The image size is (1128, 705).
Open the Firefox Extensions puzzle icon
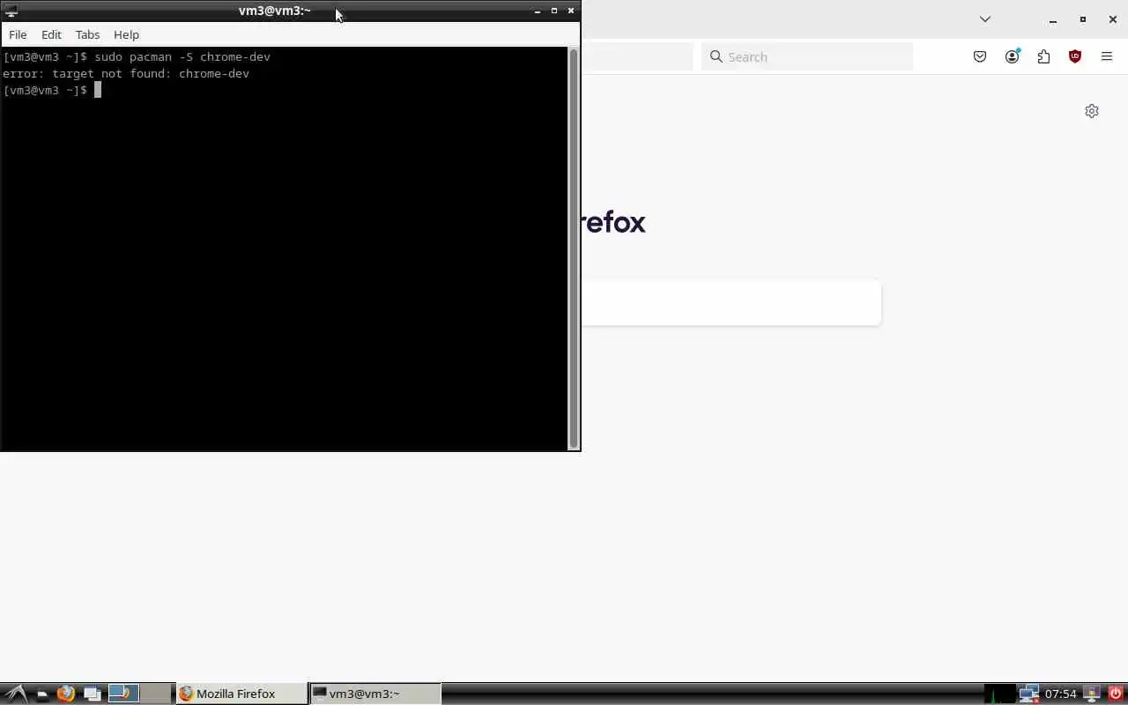click(1043, 56)
